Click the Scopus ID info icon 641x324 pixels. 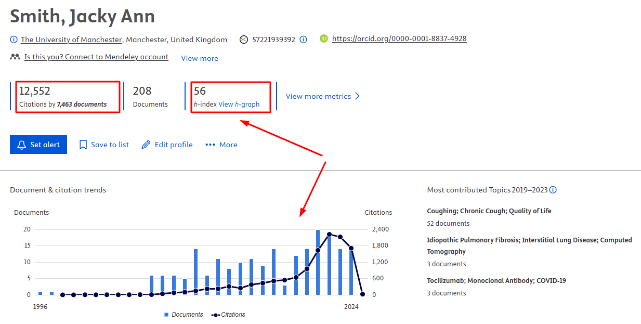pos(304,40)
